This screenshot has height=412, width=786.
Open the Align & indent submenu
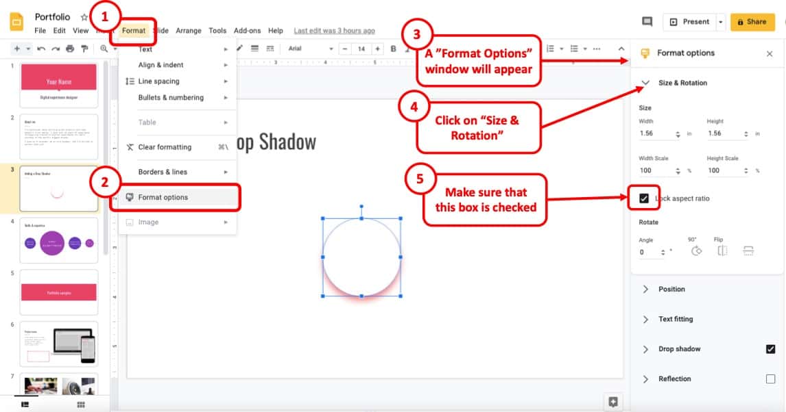pos(178,65)
